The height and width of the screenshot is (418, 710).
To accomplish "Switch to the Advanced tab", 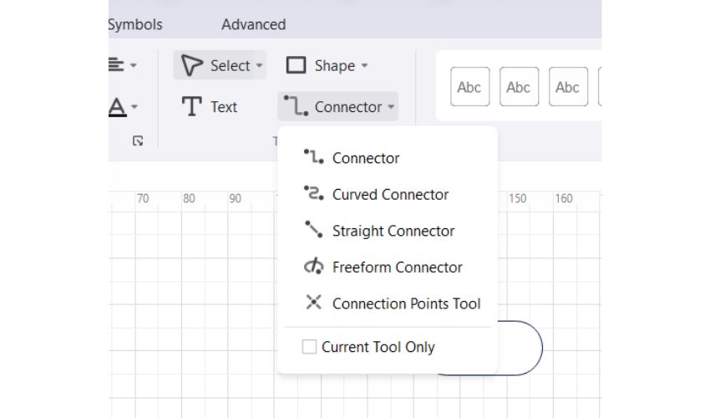I will click(253, 24).
